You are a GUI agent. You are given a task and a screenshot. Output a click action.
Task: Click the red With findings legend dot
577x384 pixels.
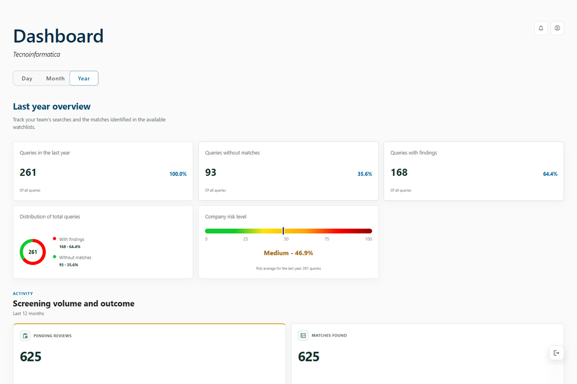[x=54, y=239]
